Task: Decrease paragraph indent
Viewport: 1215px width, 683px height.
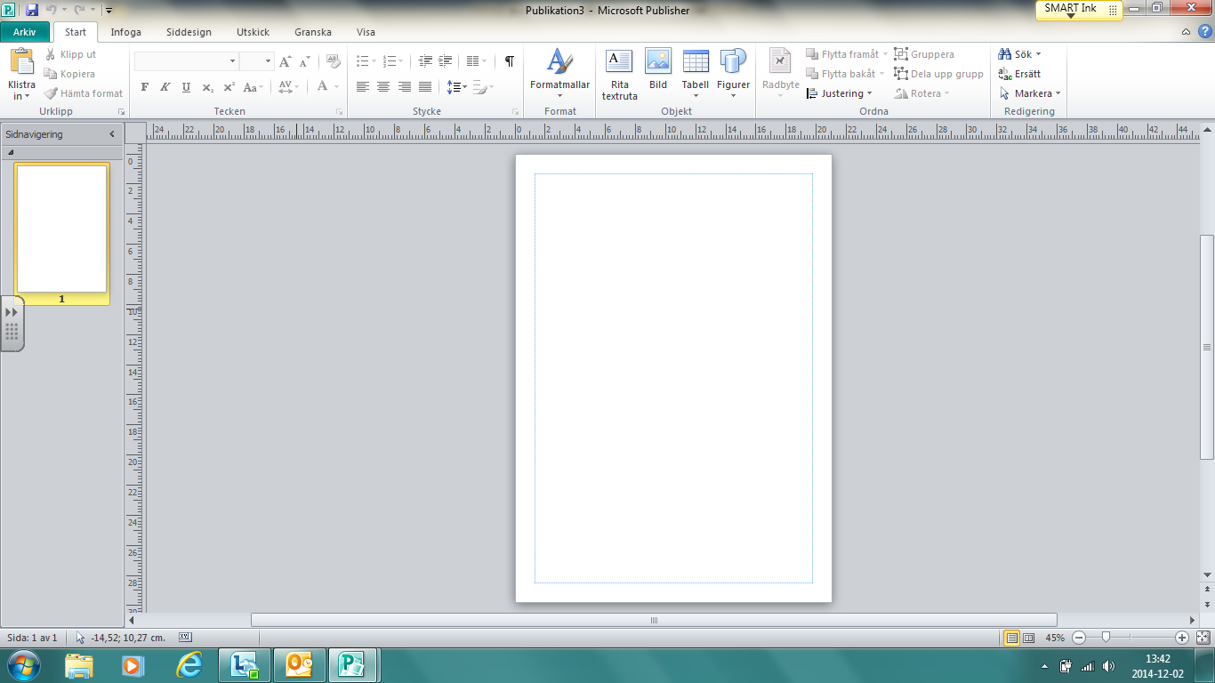Action: coord(425,61)
